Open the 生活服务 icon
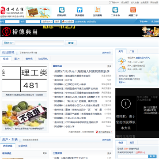This screenshot has height=159, width=159. coord(98,10)
